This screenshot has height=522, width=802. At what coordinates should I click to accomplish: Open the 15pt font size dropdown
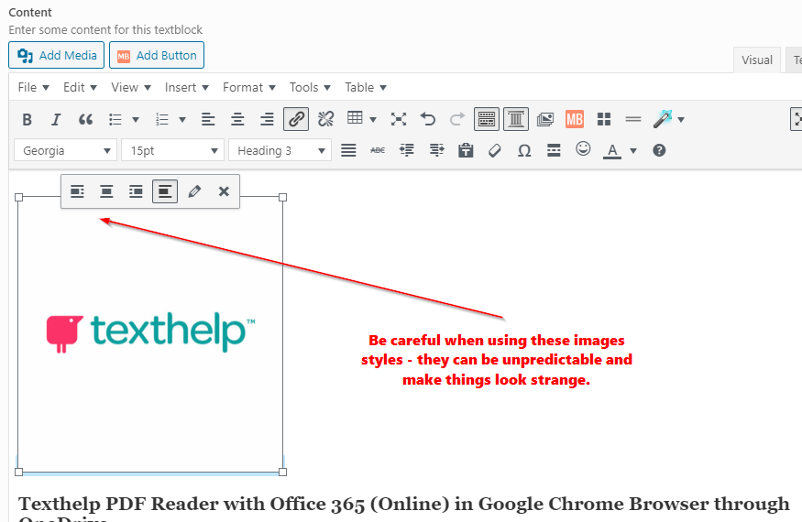coord(172,150)
